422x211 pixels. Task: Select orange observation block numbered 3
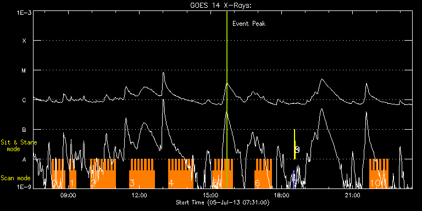pos(142,174)
